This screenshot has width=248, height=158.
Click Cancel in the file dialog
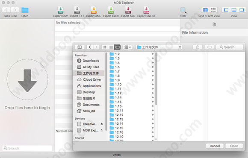click(x=215, y=146)
